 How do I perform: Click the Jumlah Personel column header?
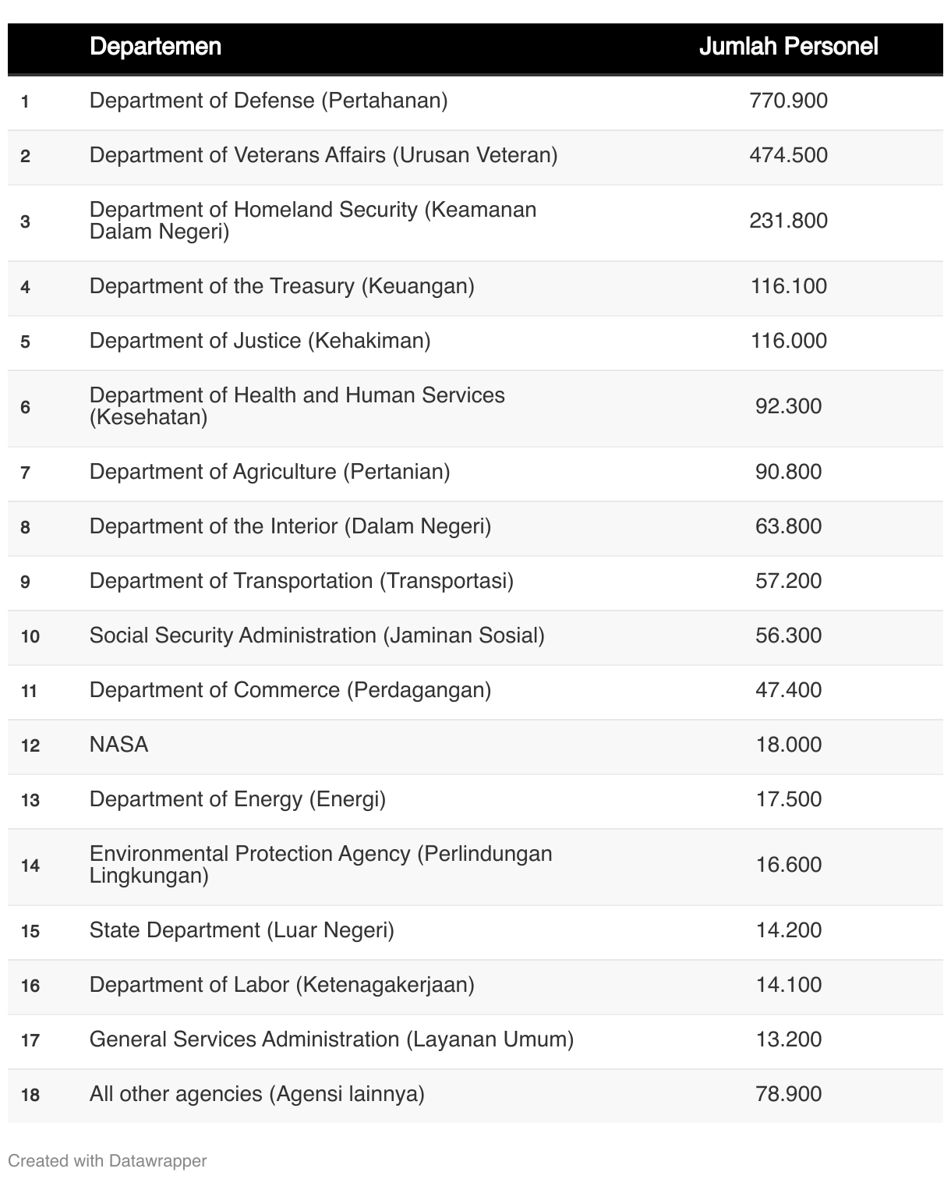[x=788, y=47]
